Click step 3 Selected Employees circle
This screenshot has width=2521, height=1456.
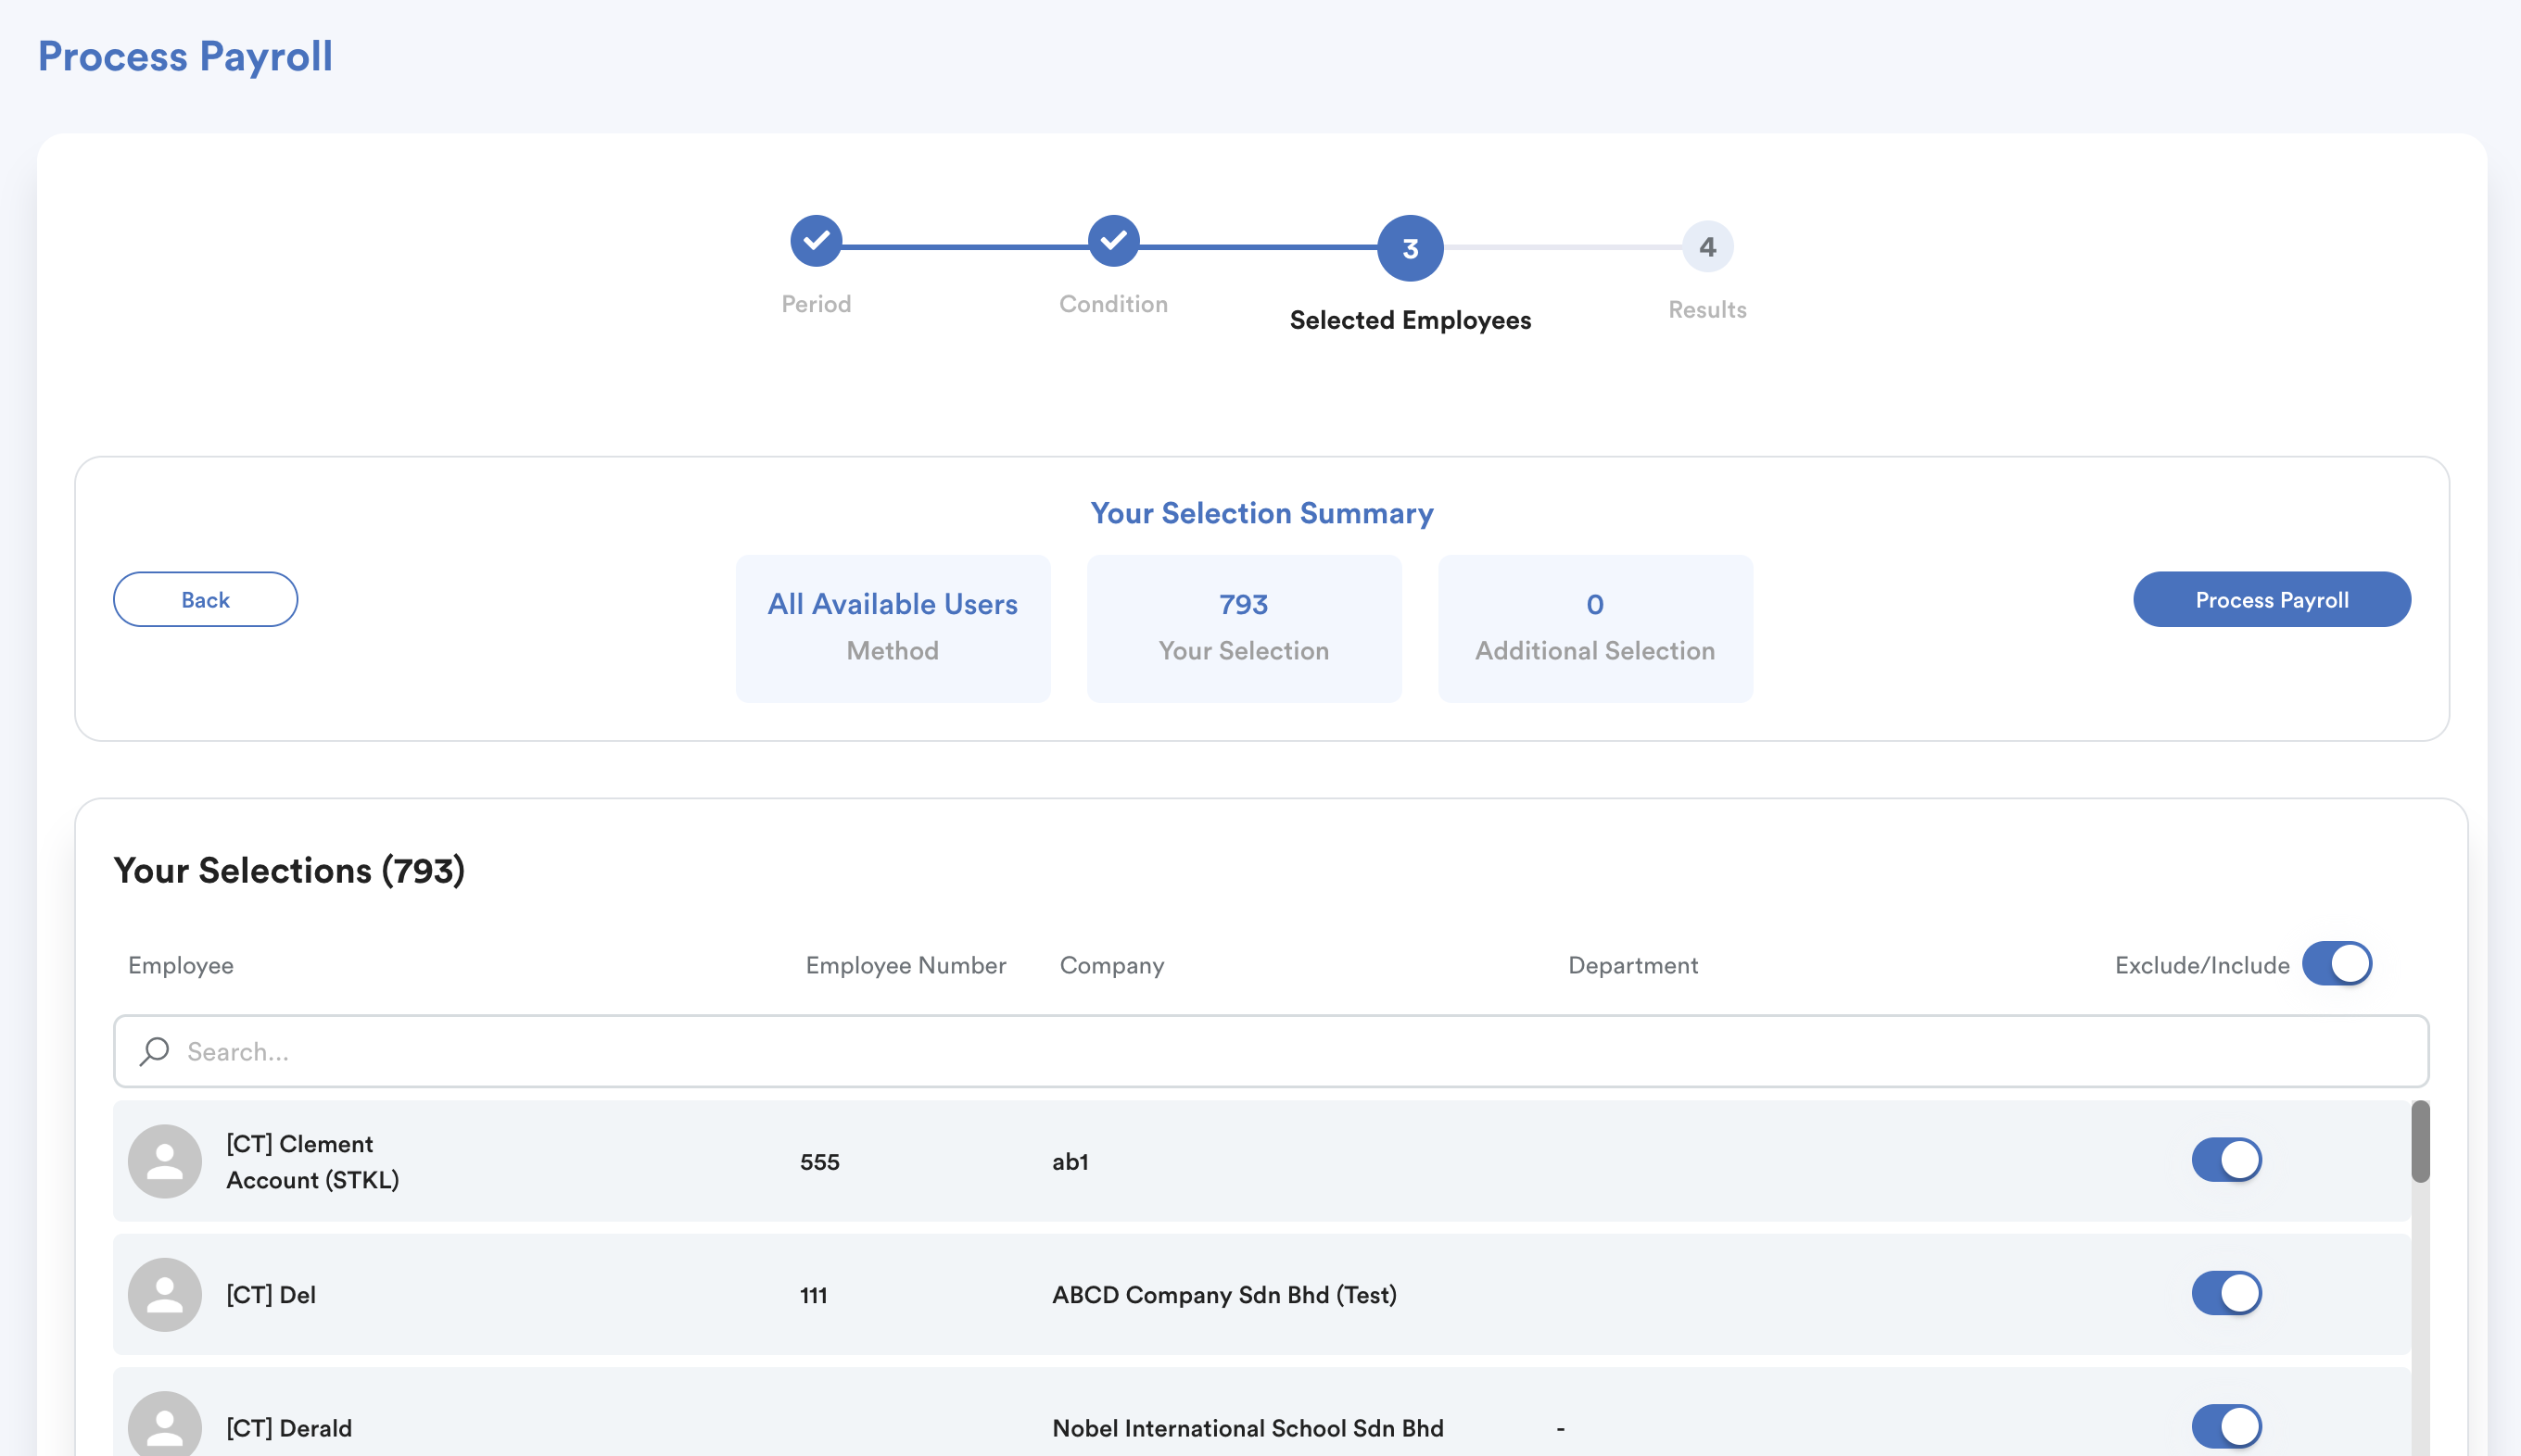1410,248
